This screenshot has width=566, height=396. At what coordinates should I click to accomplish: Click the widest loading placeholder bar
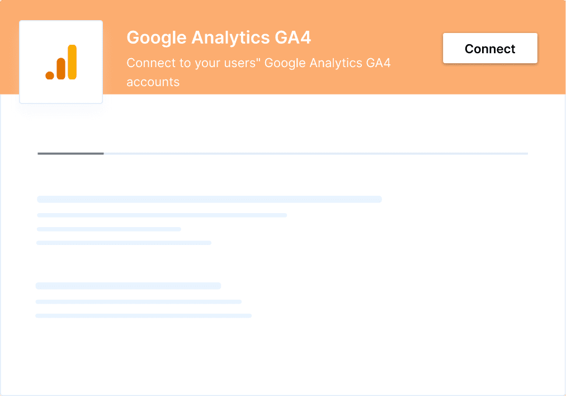pos(209,199)
